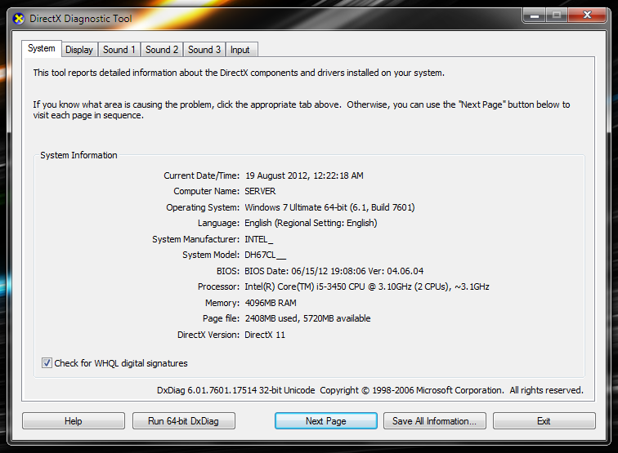Go to the Next Page button

[x=326, y=420]
